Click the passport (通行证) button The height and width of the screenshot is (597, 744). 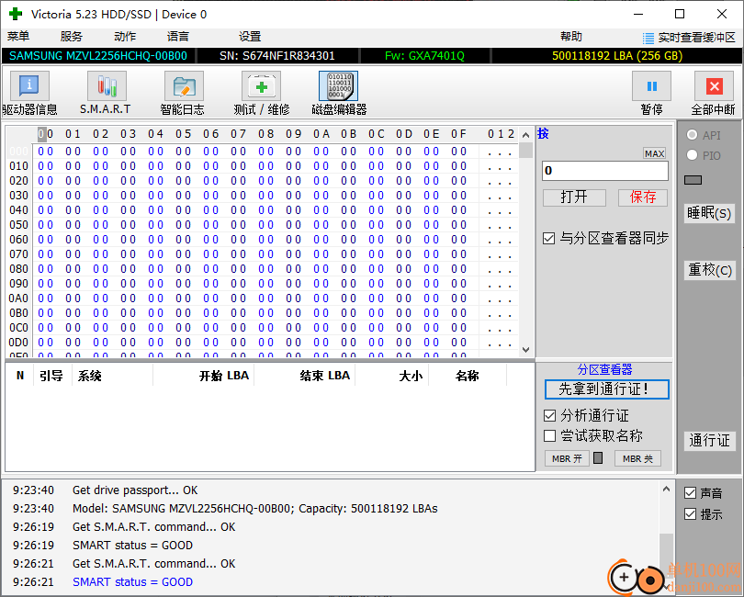click(x=710, y=440)
